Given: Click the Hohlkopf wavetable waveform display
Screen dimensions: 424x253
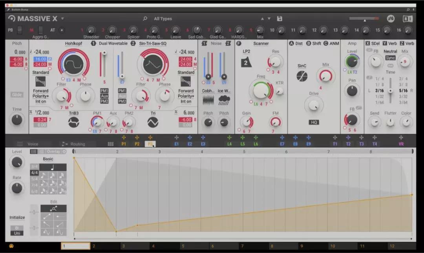Looking at the screenshot, I should point(73,64).
